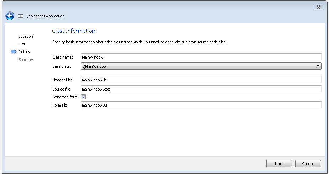Close the wizard dialog window
Viewport: 329px width, 174px height.
coord(318,7)
